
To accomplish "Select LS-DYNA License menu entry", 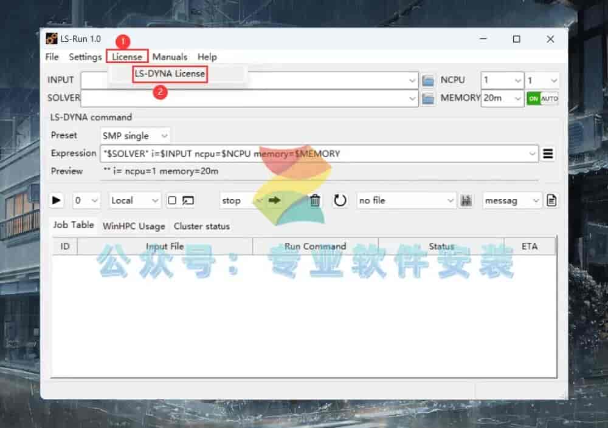I will (x=170, y=73).
